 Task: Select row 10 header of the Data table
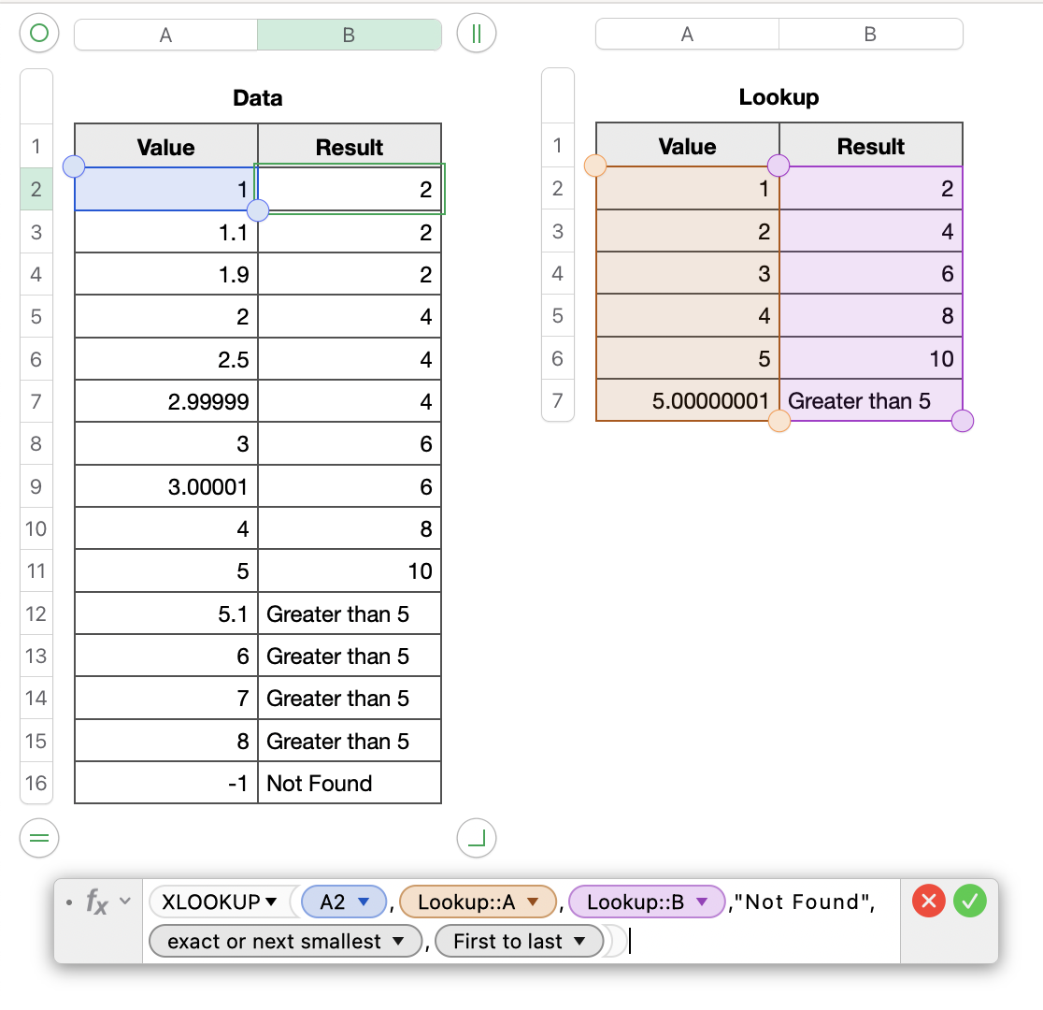(x=36, y=528)
